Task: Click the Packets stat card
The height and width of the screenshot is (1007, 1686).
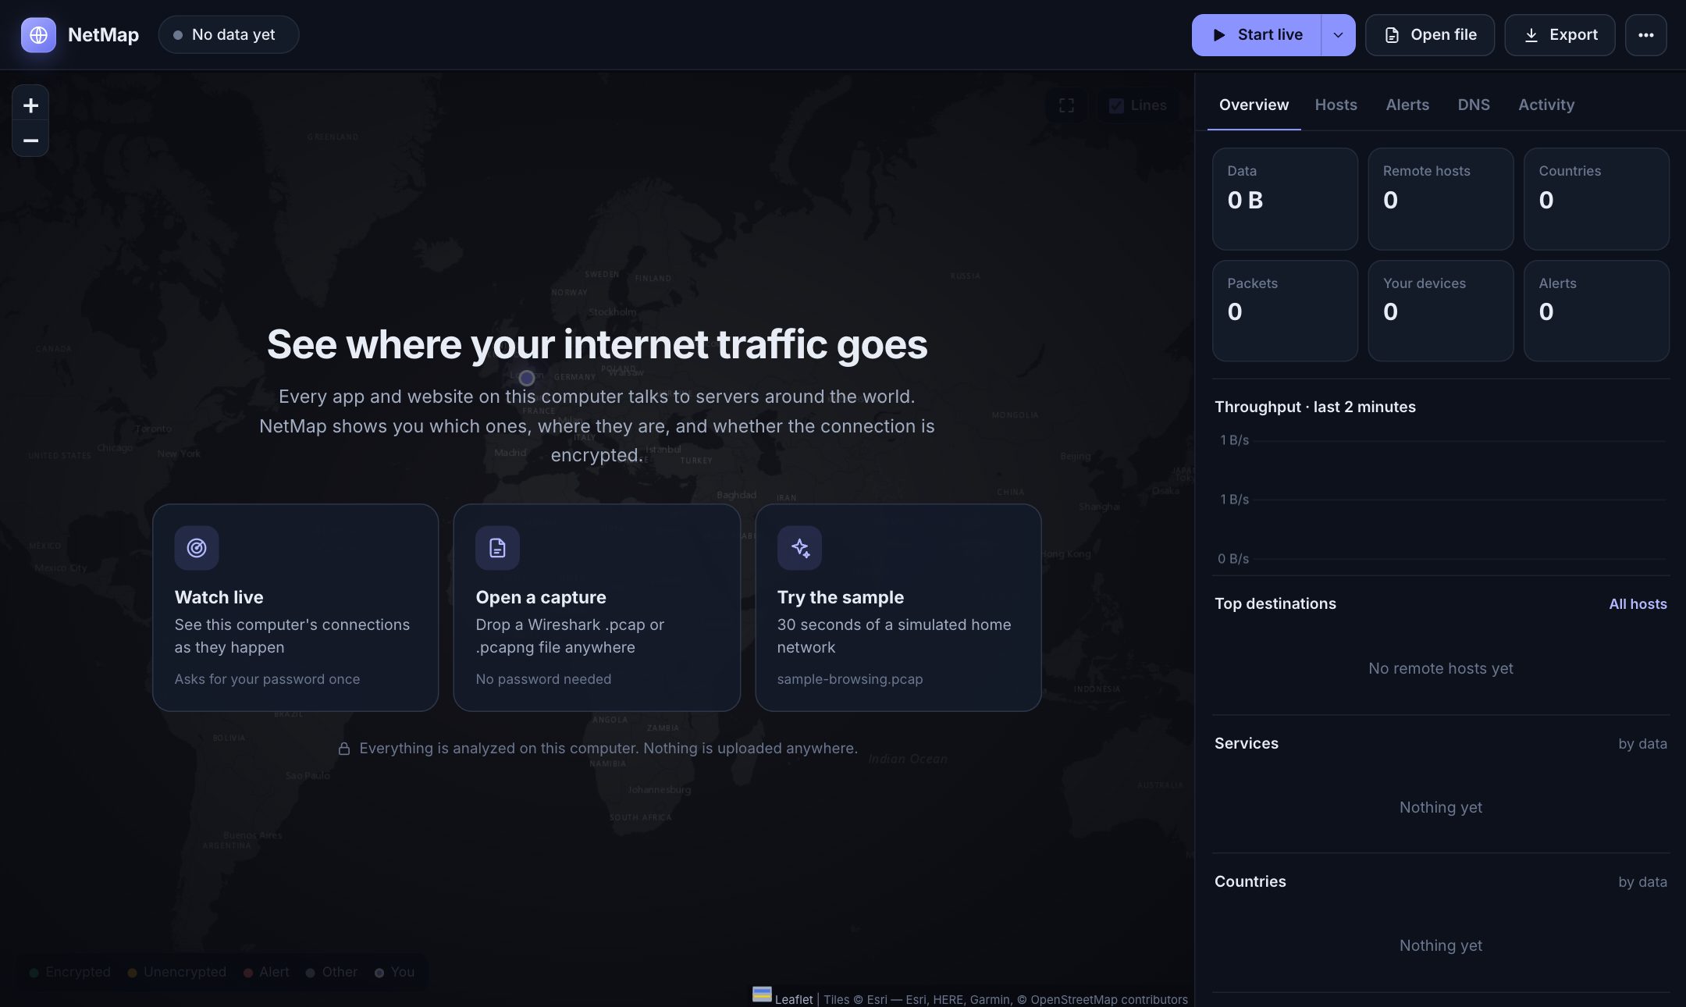Action: click(1285, 311)
